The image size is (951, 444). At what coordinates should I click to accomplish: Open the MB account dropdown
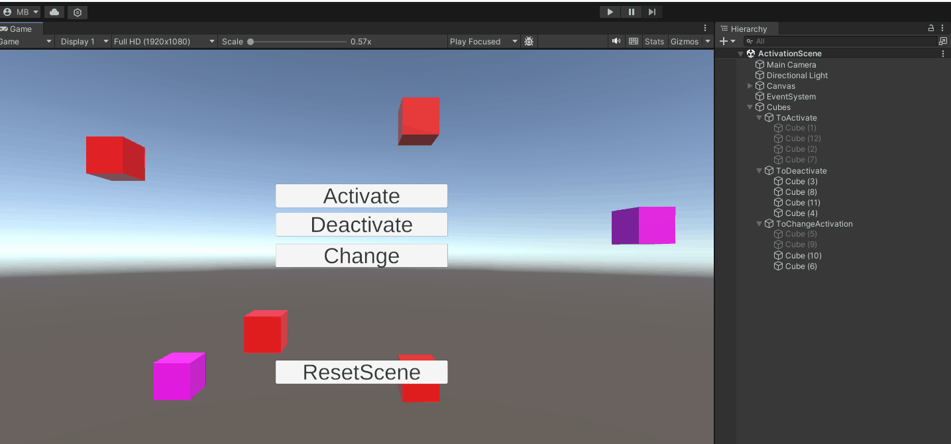click(x=21, y=12)
